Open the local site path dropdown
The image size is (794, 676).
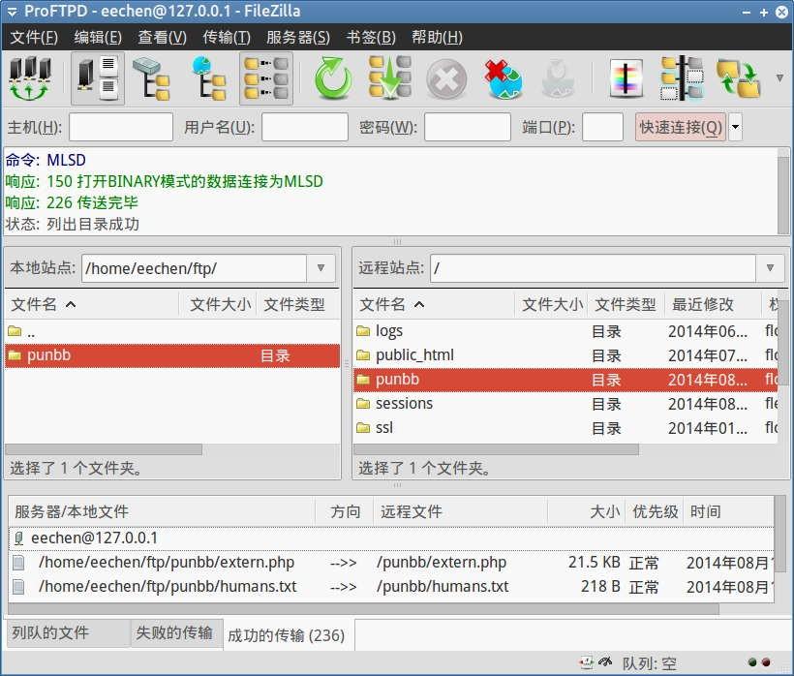[x=322, y=268]
